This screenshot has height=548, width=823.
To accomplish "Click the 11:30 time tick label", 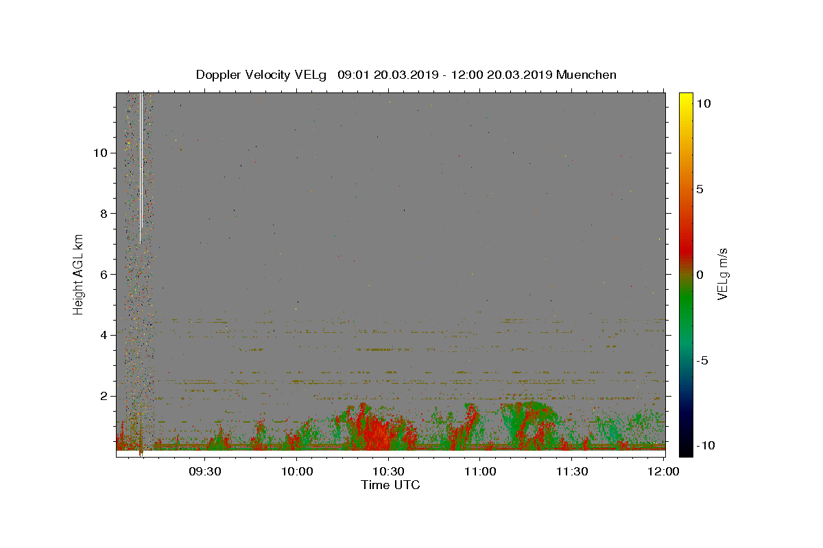I will pyautogui.click(x=572, y=471).
